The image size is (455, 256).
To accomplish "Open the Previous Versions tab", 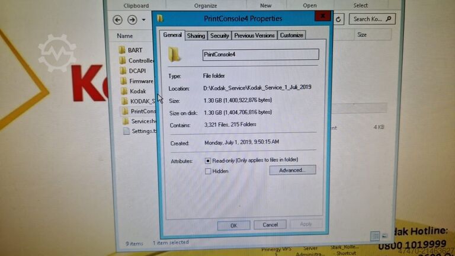I will pyautogui.click(x=254, y=36).
